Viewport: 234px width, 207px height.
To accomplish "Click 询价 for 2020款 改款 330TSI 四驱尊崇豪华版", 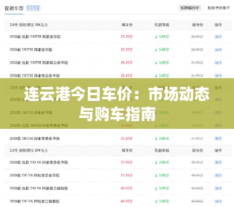I will [x=218, y=63].
